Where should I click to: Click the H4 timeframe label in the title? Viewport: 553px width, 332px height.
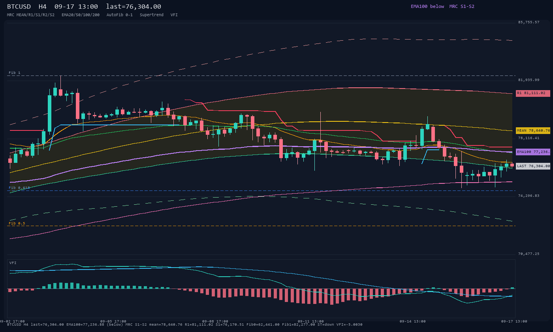pos(43,6)
